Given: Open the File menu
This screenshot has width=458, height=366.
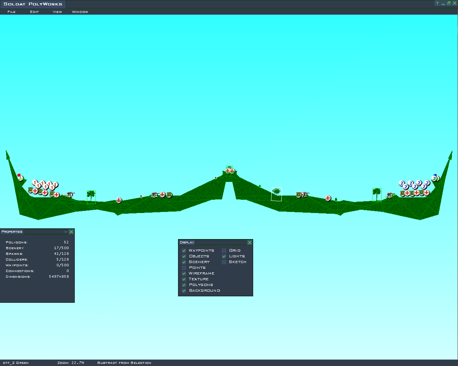Looking at the screenshot, I should pyautogui.click(x=11, y=12).
